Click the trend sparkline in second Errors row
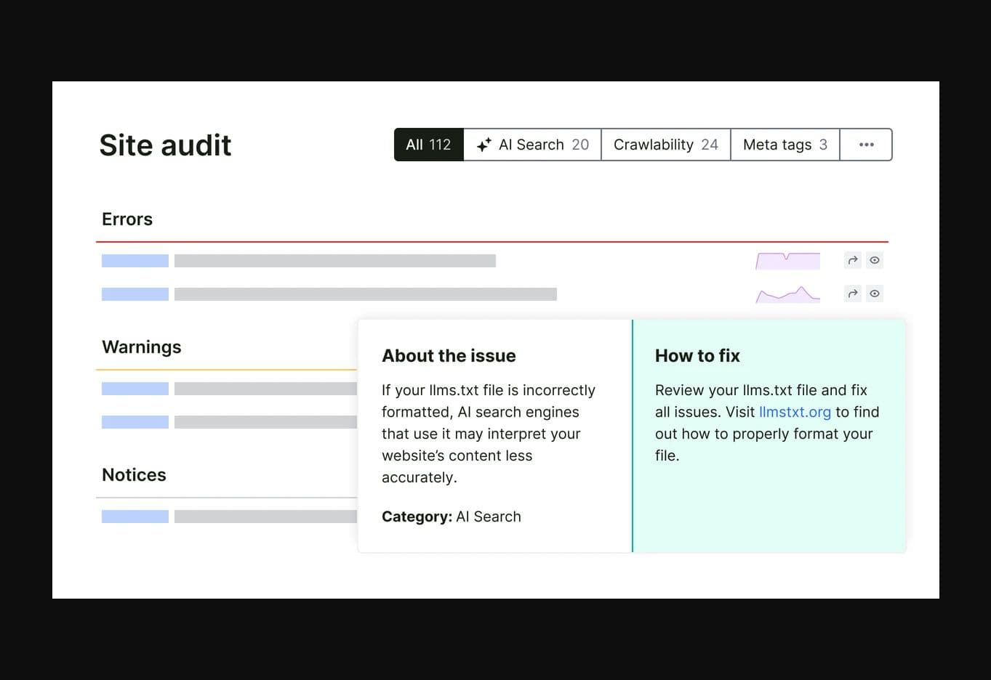The width and height of the screenshot is (991, 680). pyautogui.click(x=787, y=294)
